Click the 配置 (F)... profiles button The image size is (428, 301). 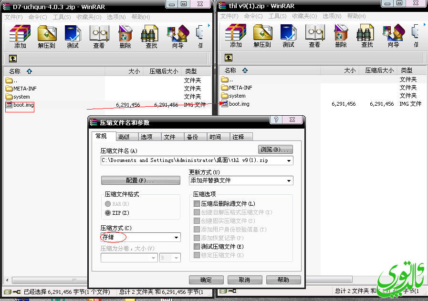tap(141, 181)
